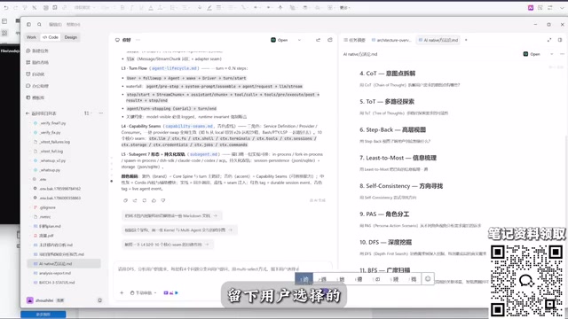
Task: Switch to the first tab with list icon
Action: 355,40
